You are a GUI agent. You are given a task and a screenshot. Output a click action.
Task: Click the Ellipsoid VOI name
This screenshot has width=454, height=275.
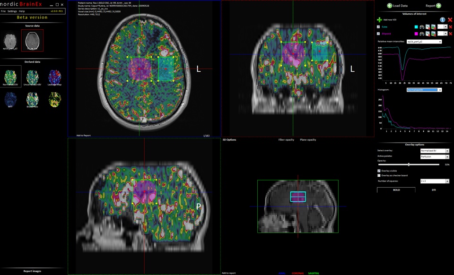point(386,34)
